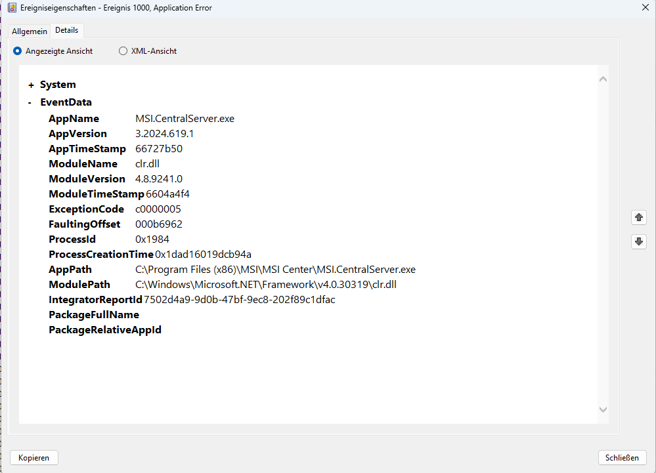Image resolution: width=656 pixels, height=473 pixels.
Task: Click the AppName label
Action: [x=74, y=119]
